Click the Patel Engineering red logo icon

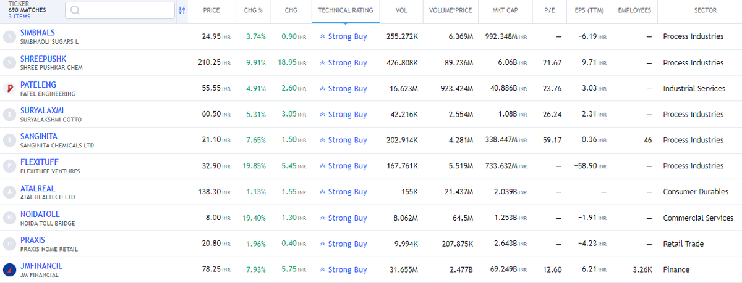[9, 88]
